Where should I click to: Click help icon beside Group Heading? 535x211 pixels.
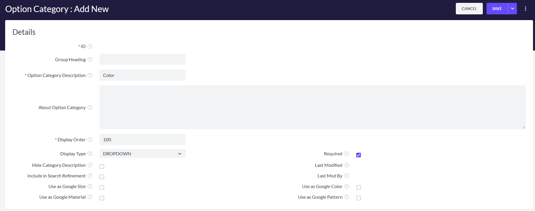(x=90, y=59)
